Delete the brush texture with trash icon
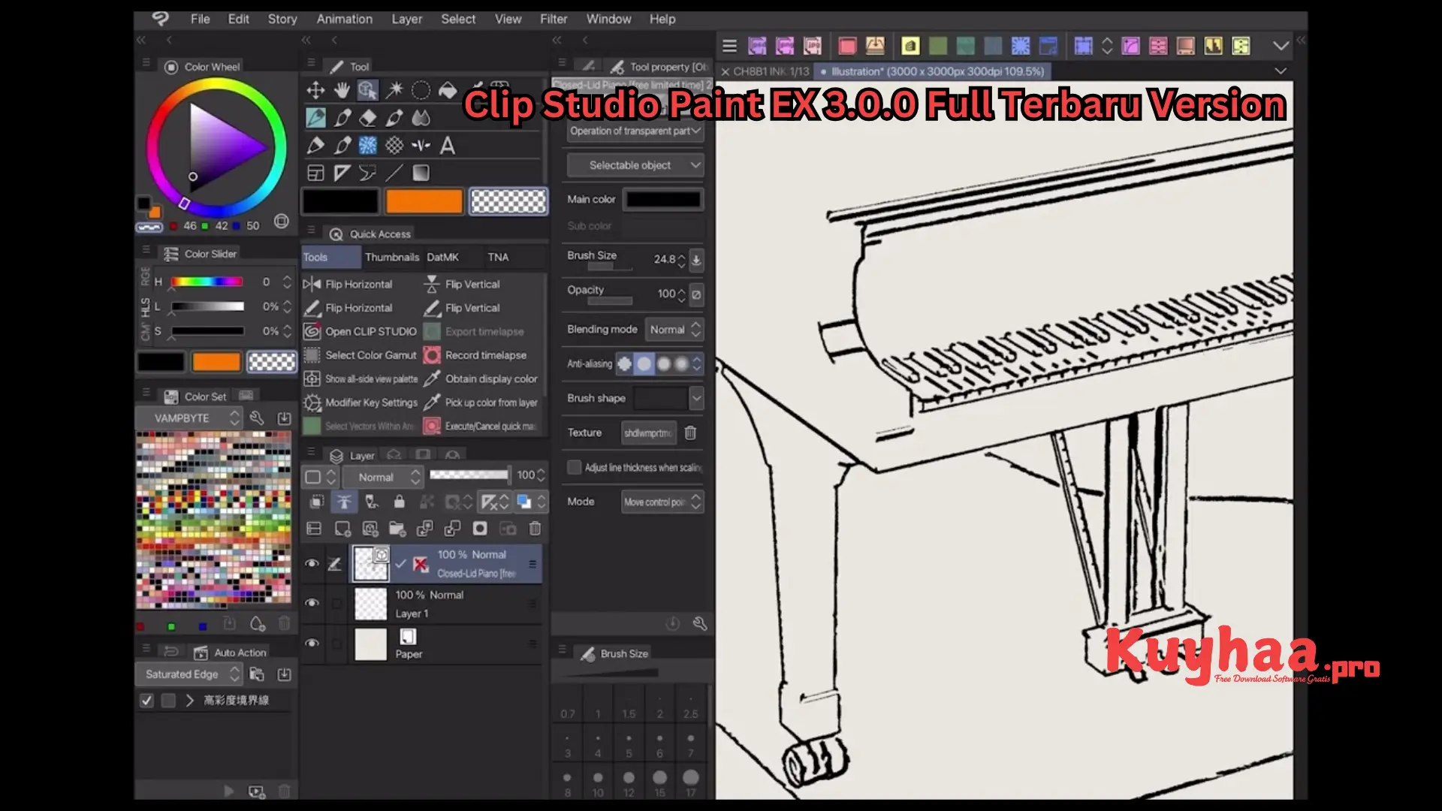The height and width of the screenshot is (811, 1442). click(x=690, y=433)
